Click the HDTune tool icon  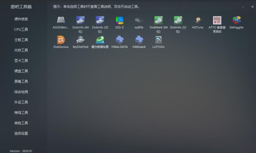(197, 20)
